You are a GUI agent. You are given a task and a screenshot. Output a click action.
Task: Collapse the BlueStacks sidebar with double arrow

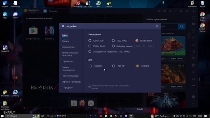tap(194, 11)
